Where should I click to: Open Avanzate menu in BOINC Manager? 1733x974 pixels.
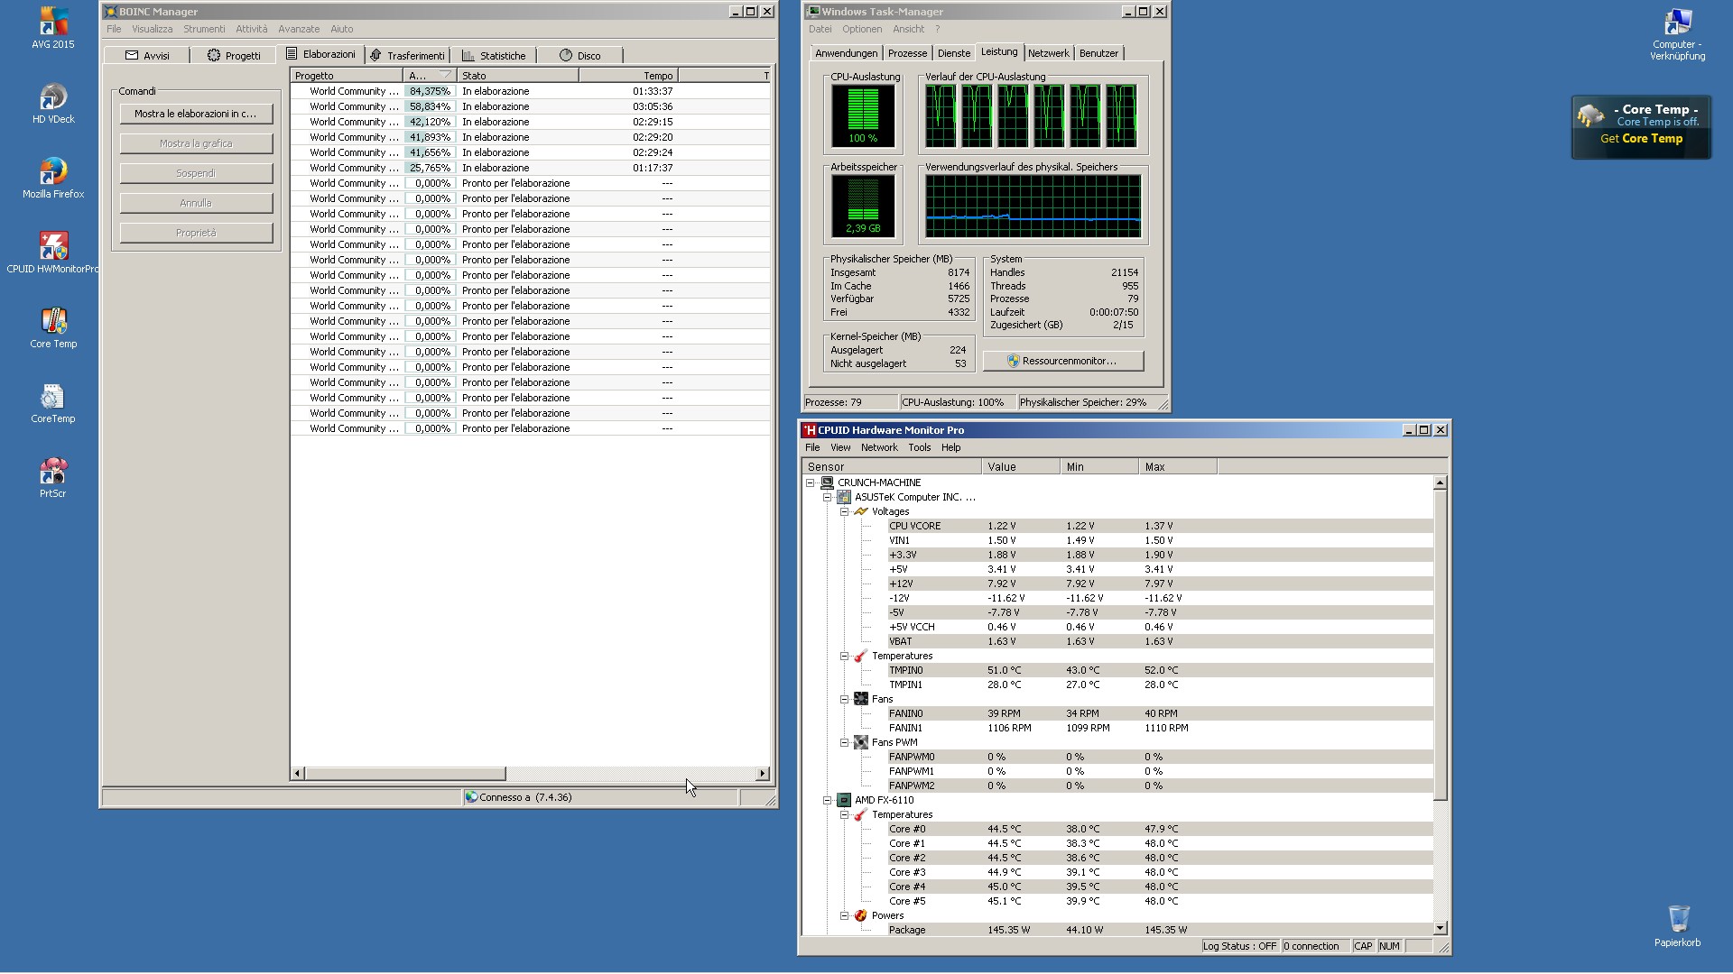(x=299, y=29)
